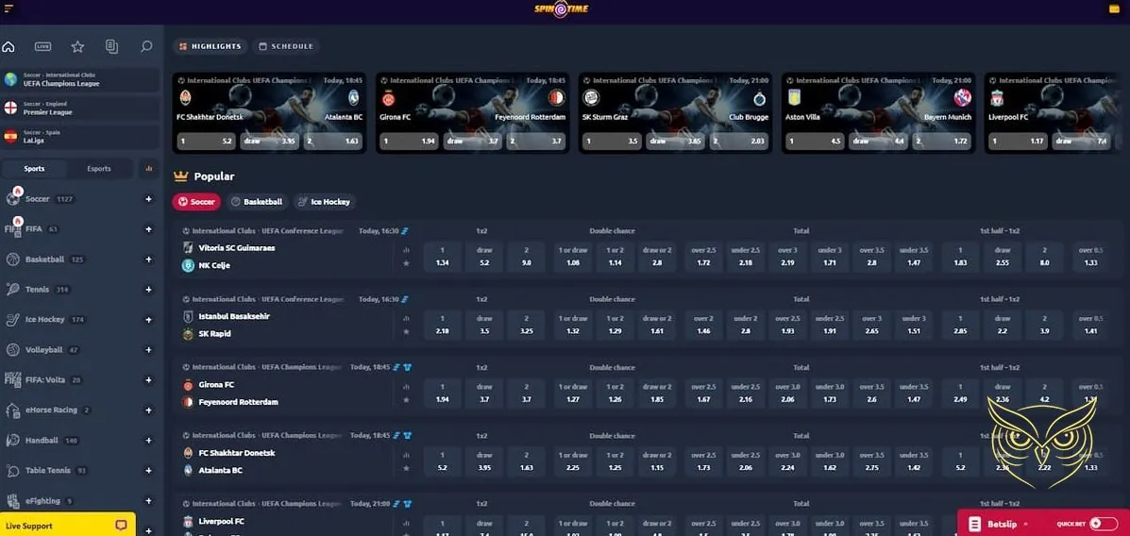The height and width of the screenshot is (536, 1130).
Task: Toggle the Quick Bet switch
Action: pos(1104,524)
